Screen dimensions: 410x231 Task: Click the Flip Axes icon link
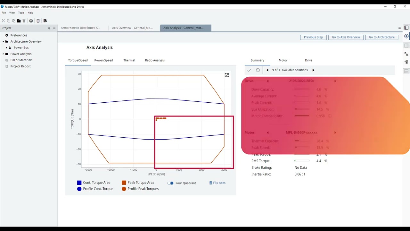tap(217, 183)
